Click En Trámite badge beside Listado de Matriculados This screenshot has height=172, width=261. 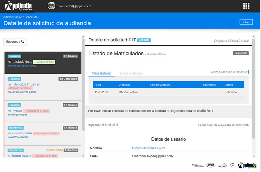(241, 53)
